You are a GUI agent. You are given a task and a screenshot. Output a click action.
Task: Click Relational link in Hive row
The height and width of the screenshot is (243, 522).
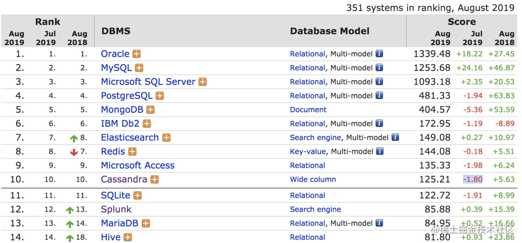tap(308, 237)
